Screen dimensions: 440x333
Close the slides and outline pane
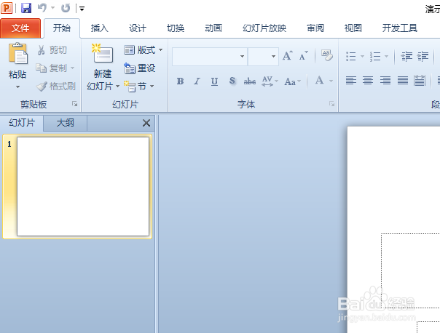click(x=146, y=123)
